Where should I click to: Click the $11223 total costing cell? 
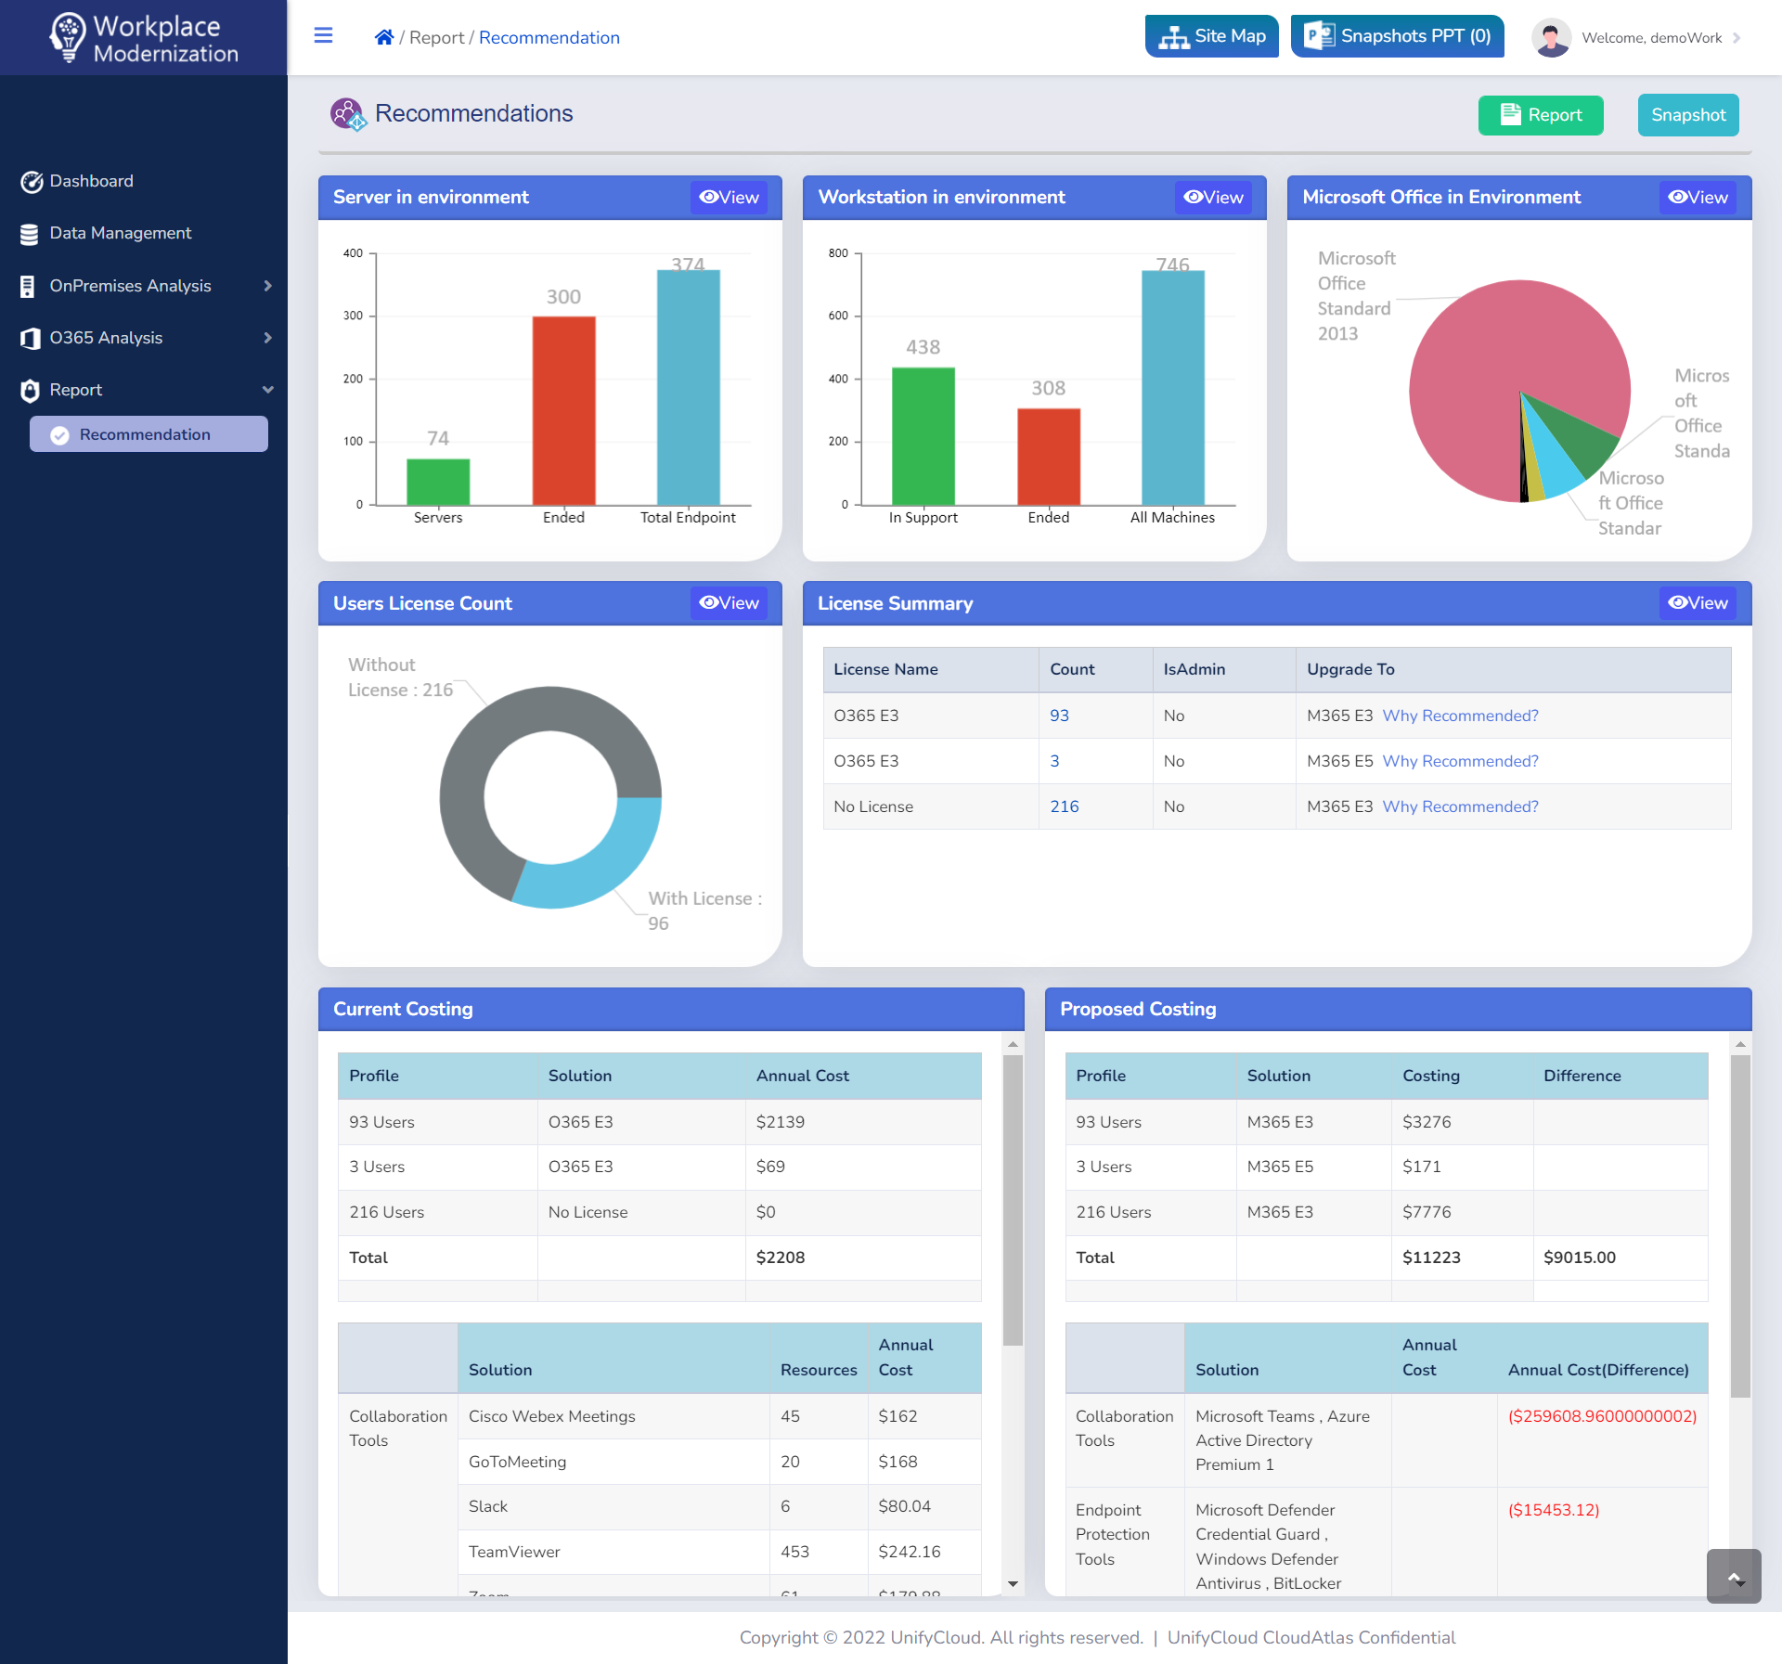click(1462, 1258)
